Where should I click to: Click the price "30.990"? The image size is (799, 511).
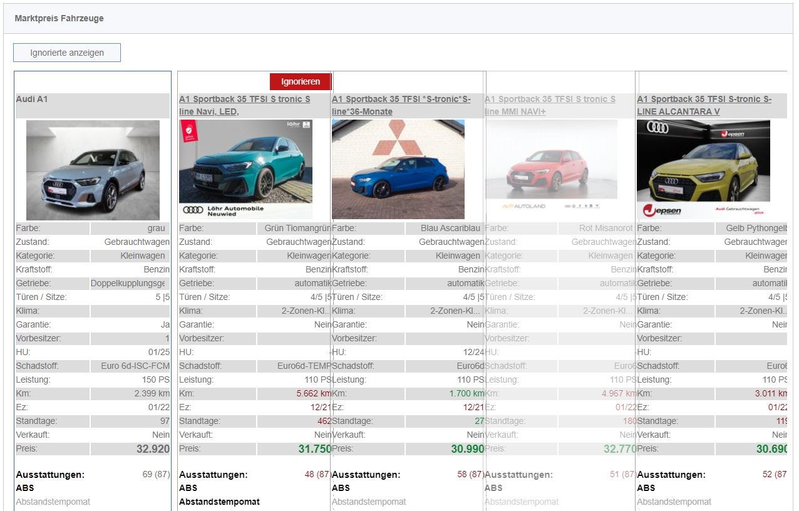[468, 449]
